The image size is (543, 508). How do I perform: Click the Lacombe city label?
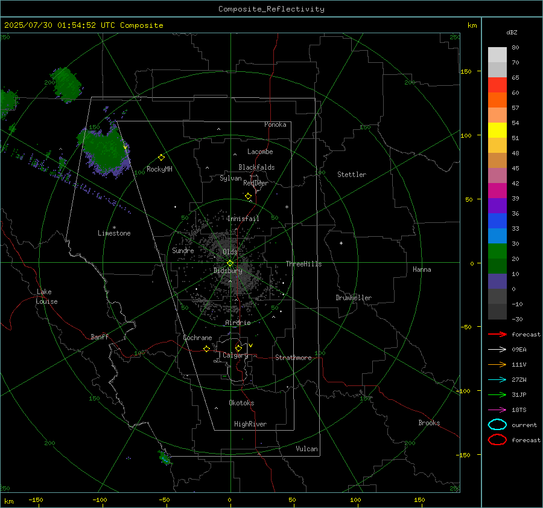[260, 152]
